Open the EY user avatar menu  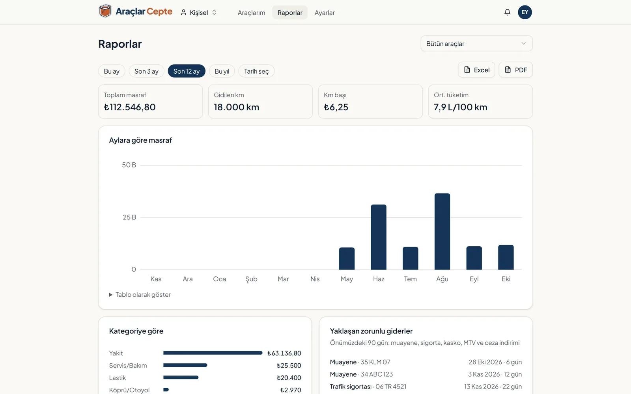click(x=525, y=12)
